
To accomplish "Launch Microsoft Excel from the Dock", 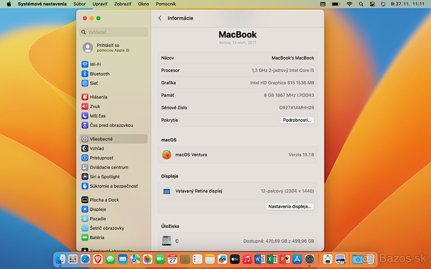I will click(272, 259).
